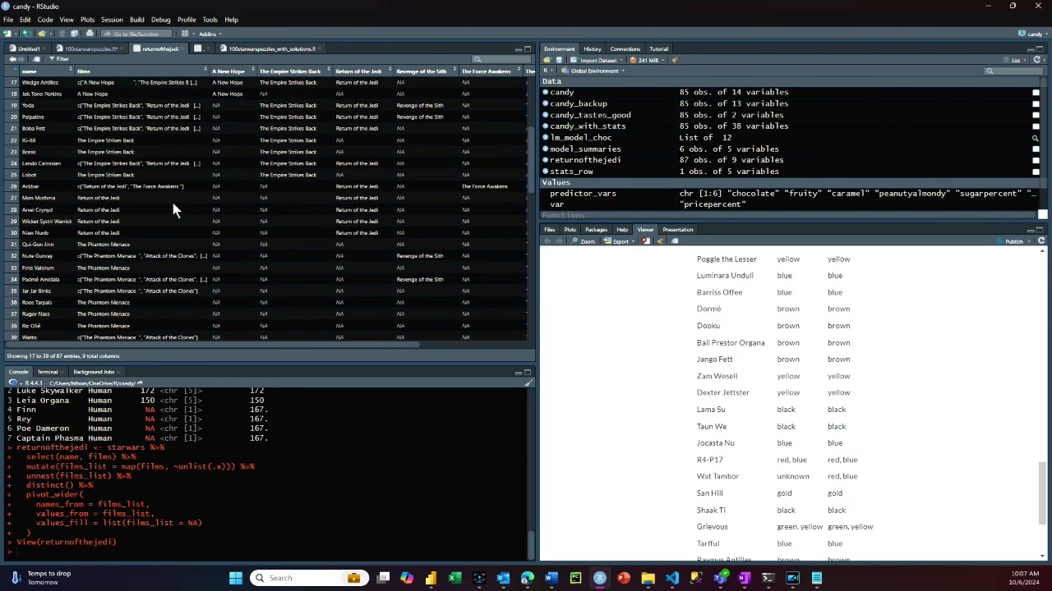
Task: Clear the environment with the broom icon
Action: 674,60
